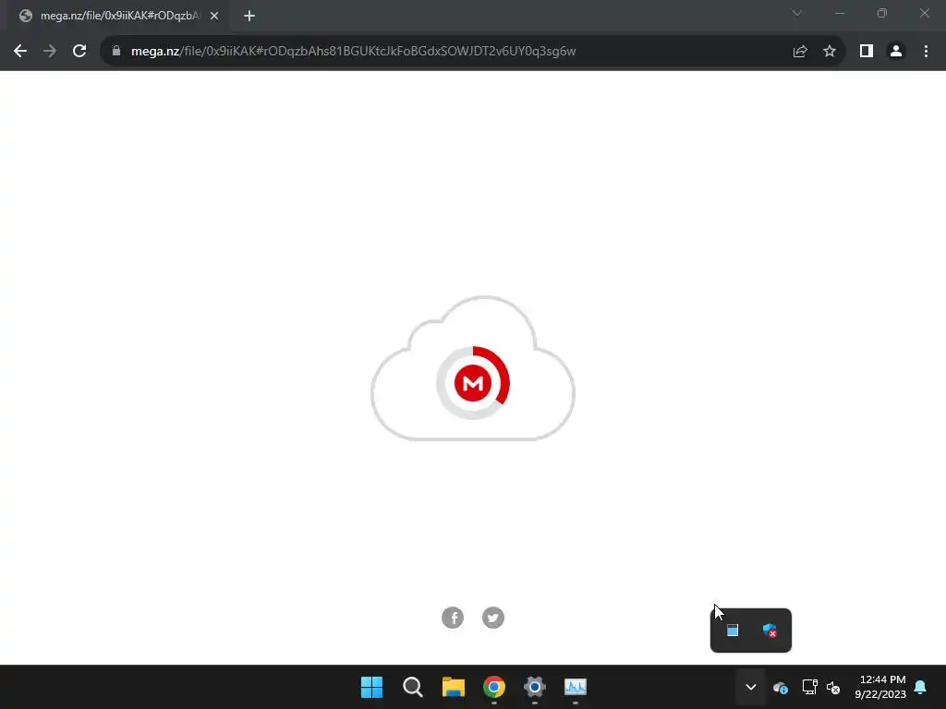Collapse the hidden icons tray chevron
946x709 pixels.
(x=750, y=687)
